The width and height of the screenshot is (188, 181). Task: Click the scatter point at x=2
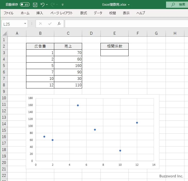coord(52,140)
